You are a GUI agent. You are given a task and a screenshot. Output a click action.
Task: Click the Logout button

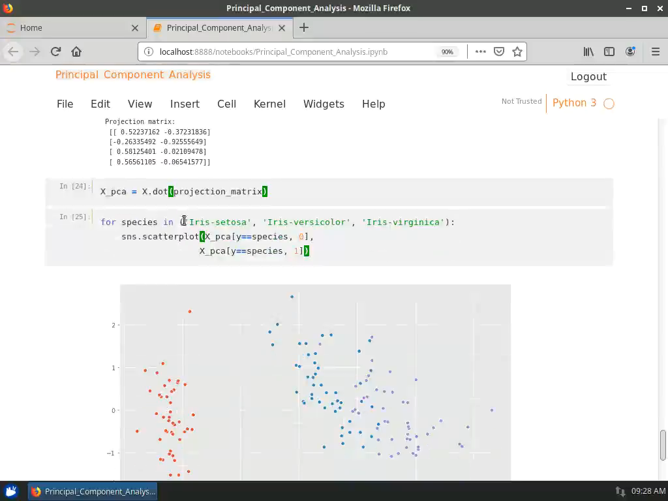tap(588, 77)
